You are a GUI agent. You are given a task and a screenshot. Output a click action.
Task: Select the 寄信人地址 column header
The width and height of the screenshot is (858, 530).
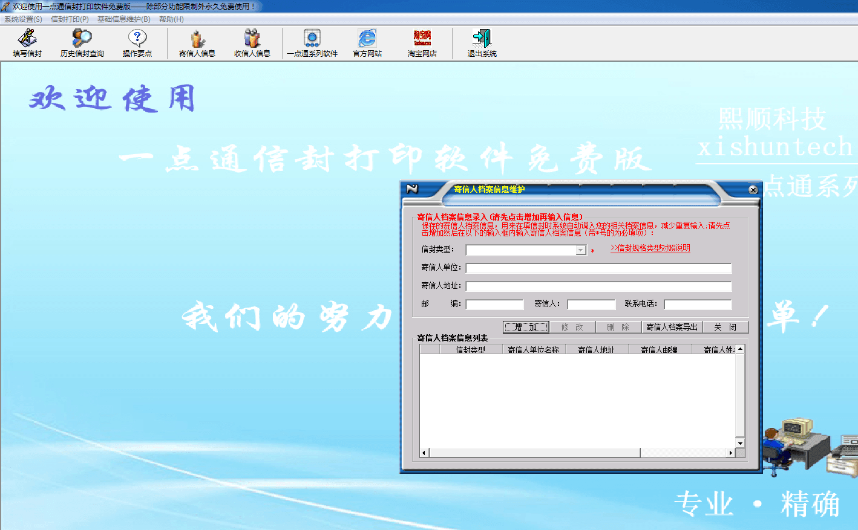(597, 349)
